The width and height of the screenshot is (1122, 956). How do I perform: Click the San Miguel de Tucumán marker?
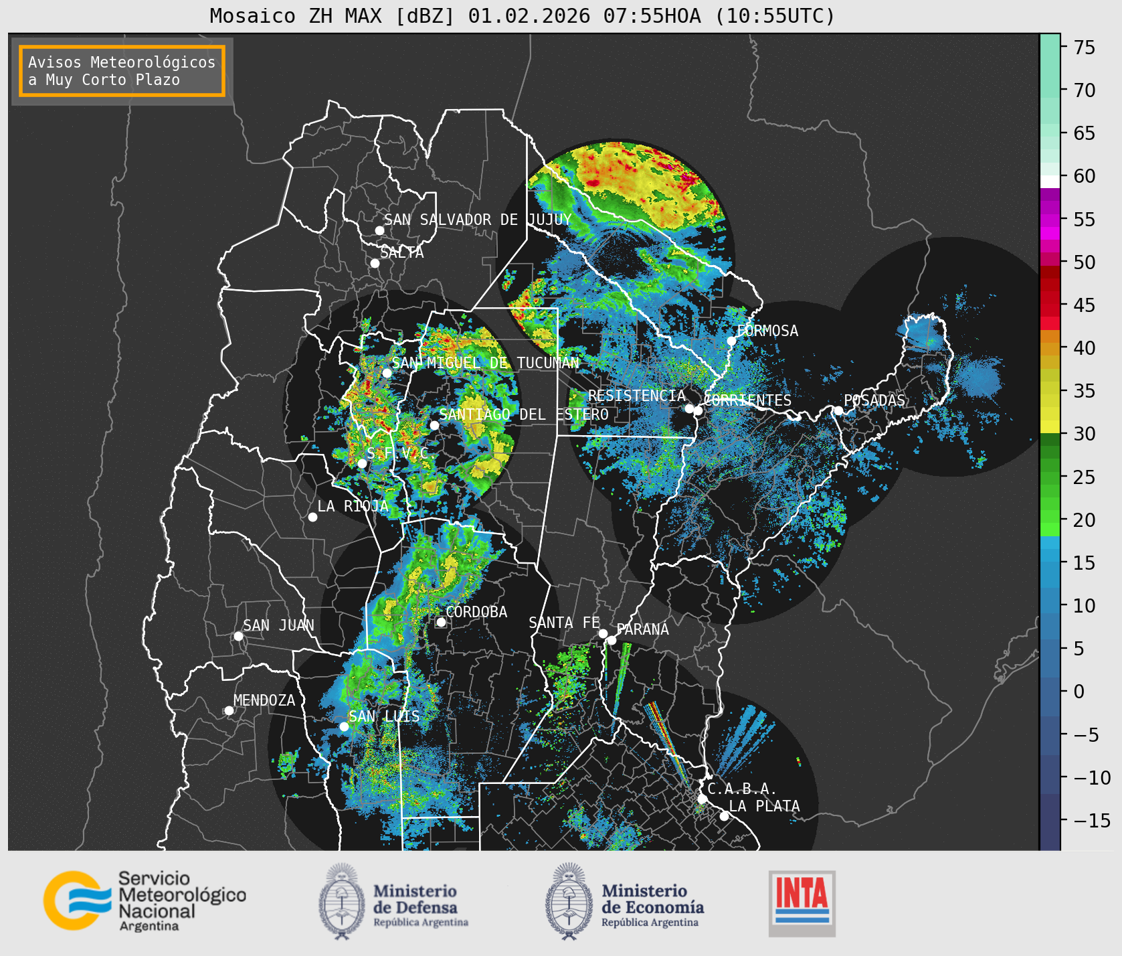click(387, 373)
